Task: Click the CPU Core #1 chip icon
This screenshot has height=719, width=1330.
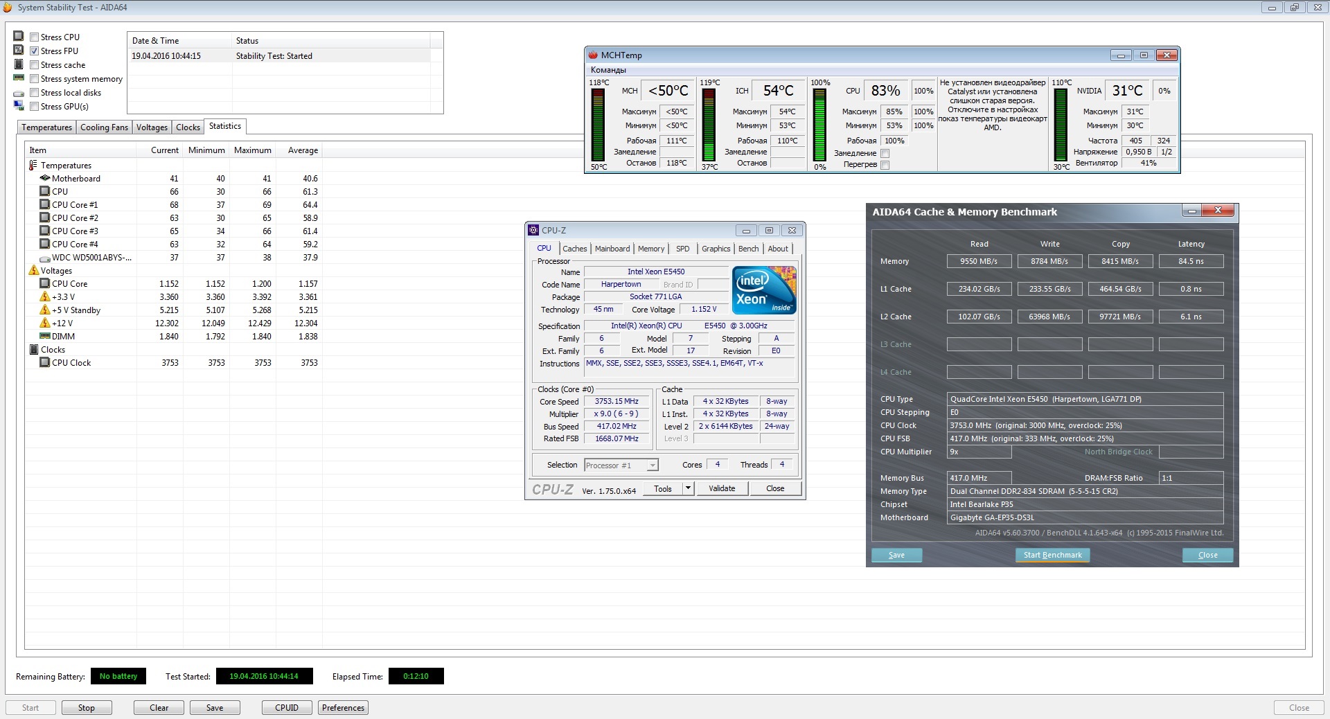Action: (x=45, y=204)
